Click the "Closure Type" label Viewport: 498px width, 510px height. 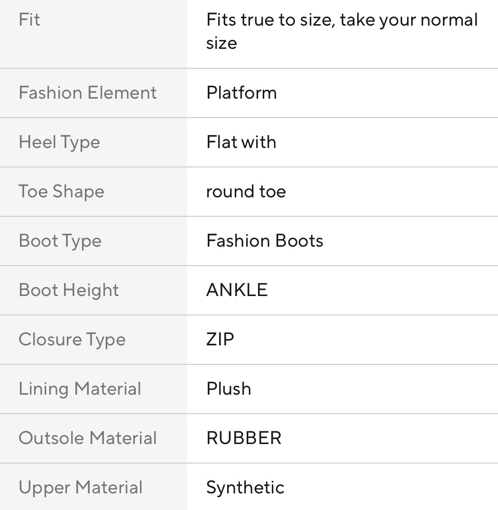[72, 339]
